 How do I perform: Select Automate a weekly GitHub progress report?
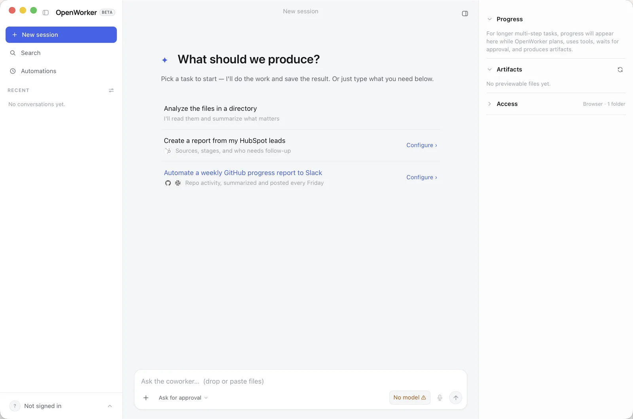click(243, 173)
